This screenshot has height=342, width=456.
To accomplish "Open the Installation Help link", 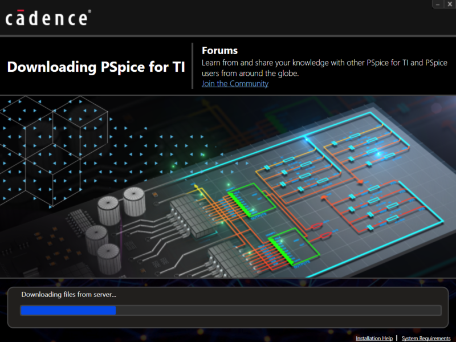I will [x=374, y=338].
